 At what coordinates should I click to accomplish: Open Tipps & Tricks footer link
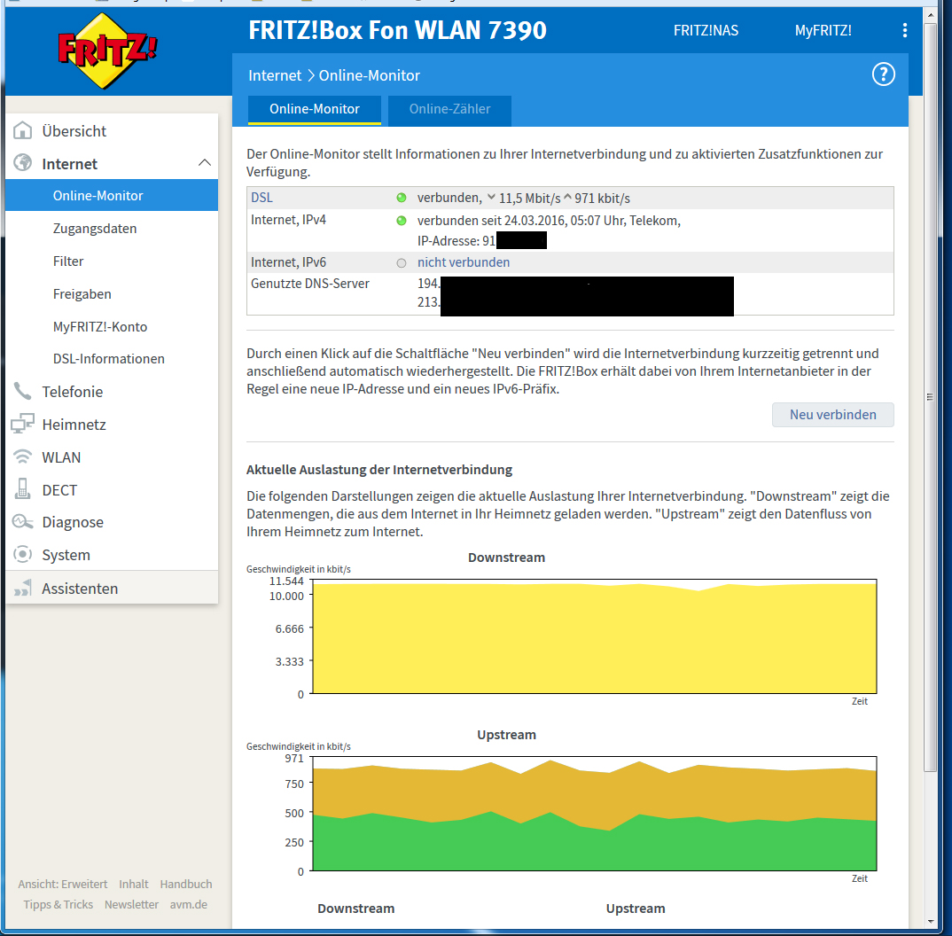point(59,904)
